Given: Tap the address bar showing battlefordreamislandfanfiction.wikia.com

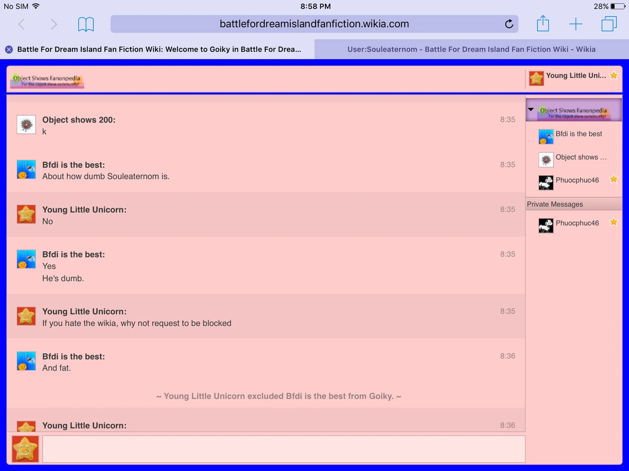Looking at the screenshot, I should 314,24.
